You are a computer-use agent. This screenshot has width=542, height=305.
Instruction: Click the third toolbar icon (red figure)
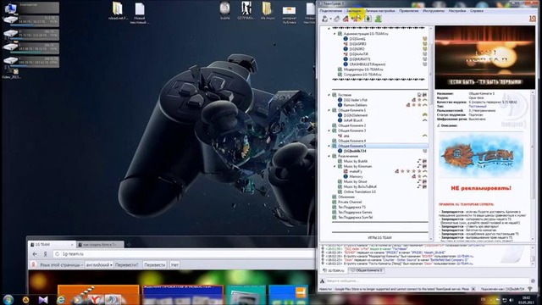point(346,19)
